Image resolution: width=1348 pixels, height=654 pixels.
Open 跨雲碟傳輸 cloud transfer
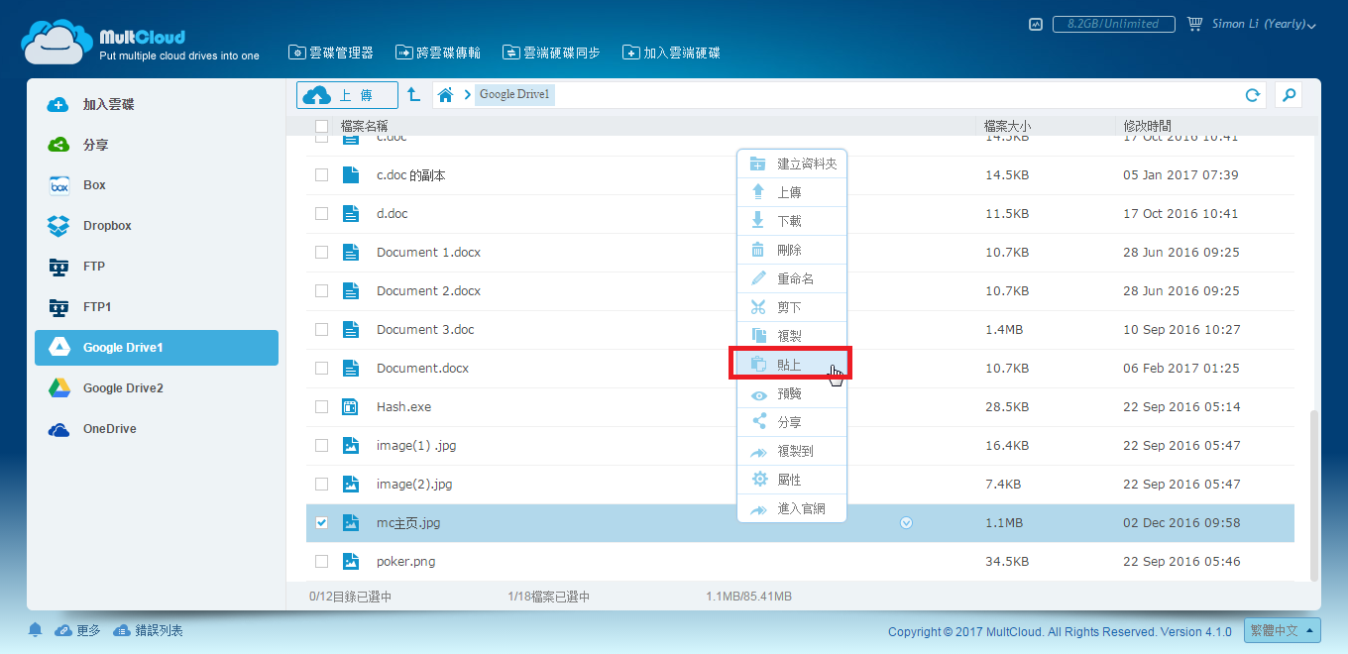pos(438,53)
